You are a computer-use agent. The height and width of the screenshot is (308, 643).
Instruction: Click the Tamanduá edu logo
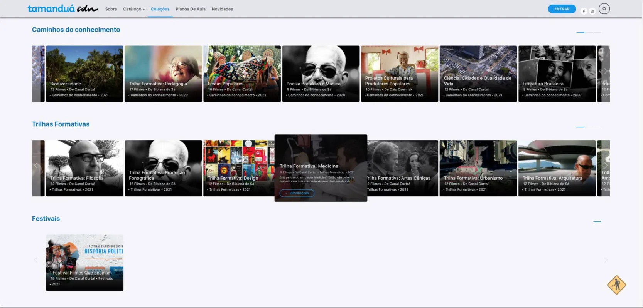(x=63, y=8)
